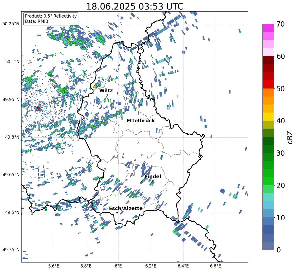This screenshot has height=271, width=296.
Task: Click the red radar site marker
Action: [39, 108]
